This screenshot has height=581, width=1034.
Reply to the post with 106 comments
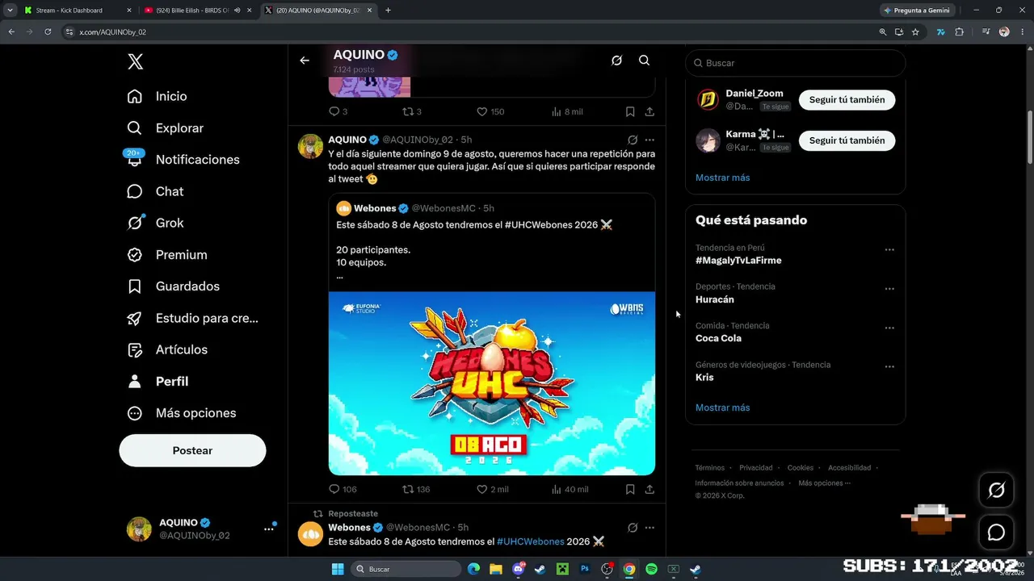pyautogui.click(x=343, y=489)
